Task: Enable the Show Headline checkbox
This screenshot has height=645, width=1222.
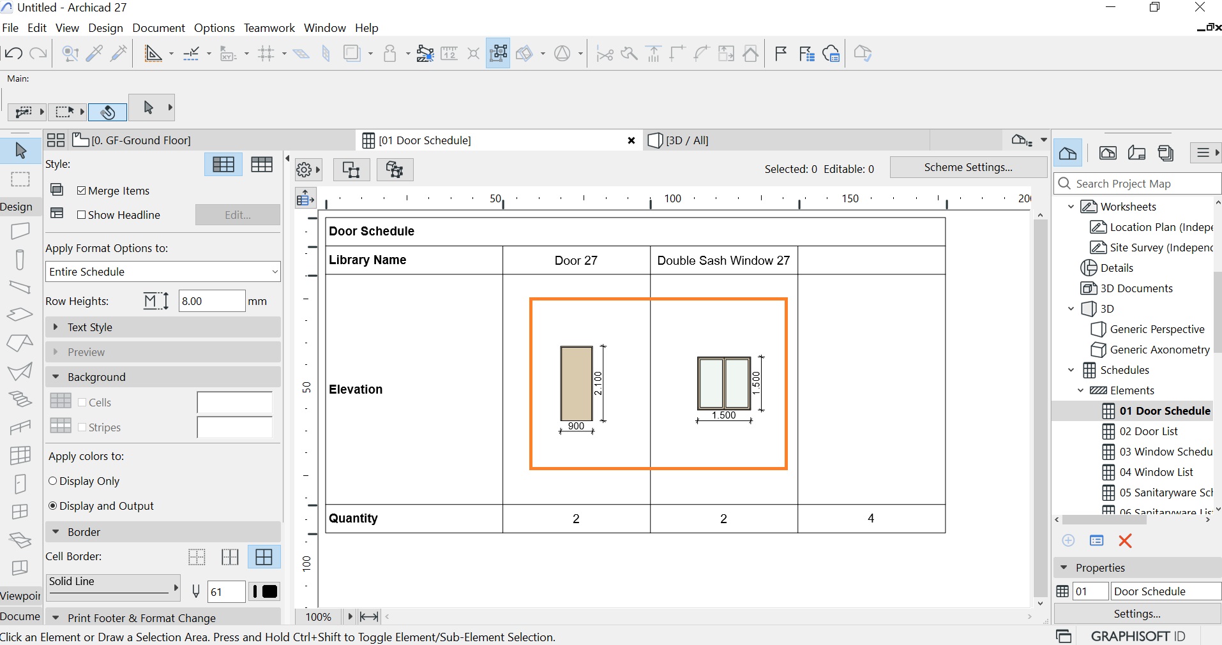Action: pyautogui.click(x=82, y=215)
